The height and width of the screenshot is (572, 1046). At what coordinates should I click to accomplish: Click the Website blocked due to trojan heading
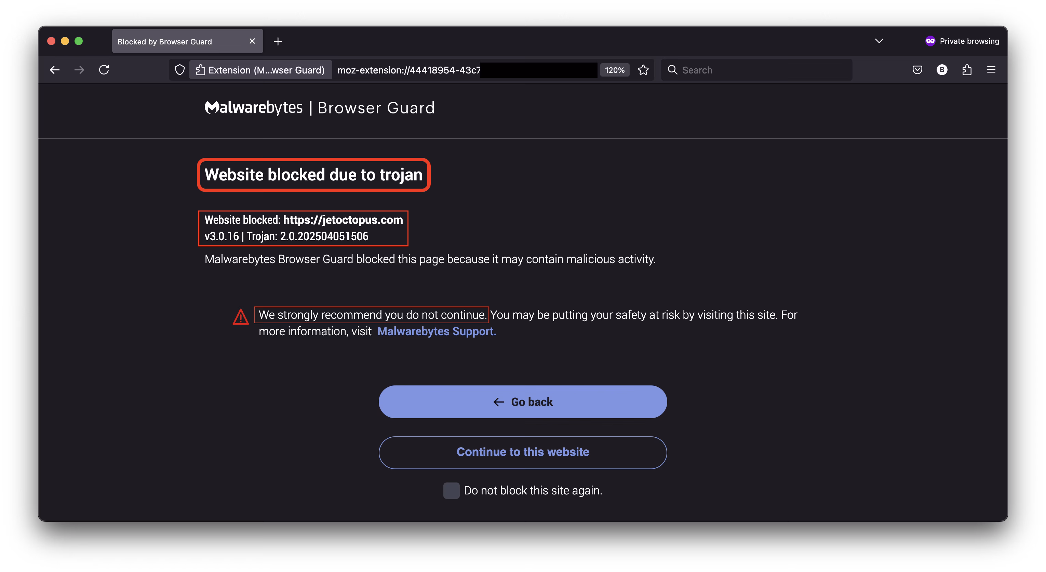tap(313, 175)
